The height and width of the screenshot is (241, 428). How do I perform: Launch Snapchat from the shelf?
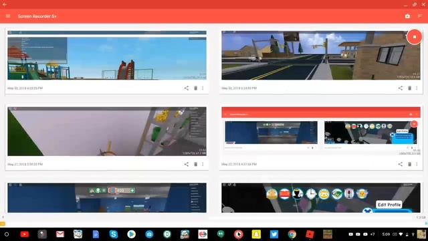tap(256, 234)
